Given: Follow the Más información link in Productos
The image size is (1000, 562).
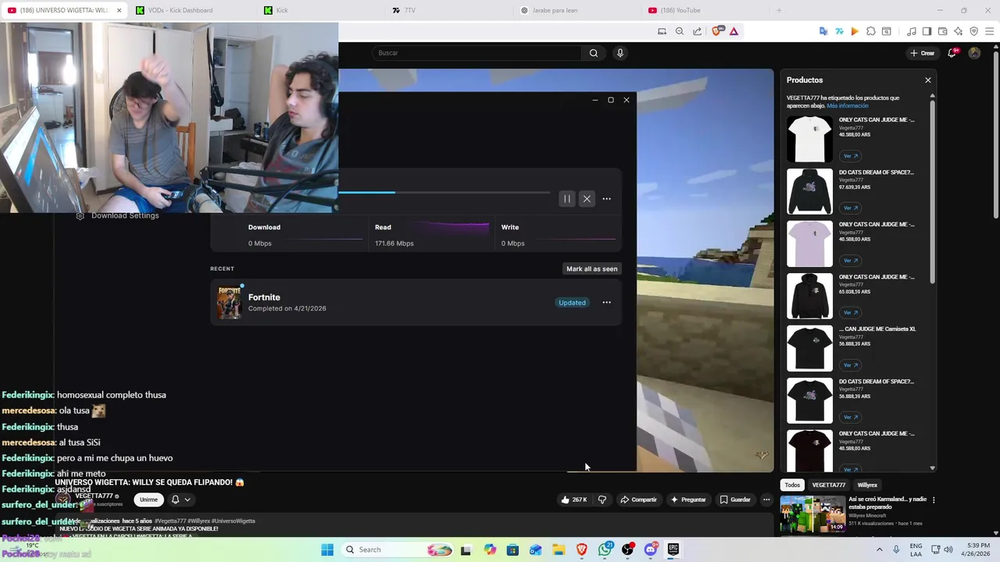Looking at the screenshot, I should (x=848, y=106).
